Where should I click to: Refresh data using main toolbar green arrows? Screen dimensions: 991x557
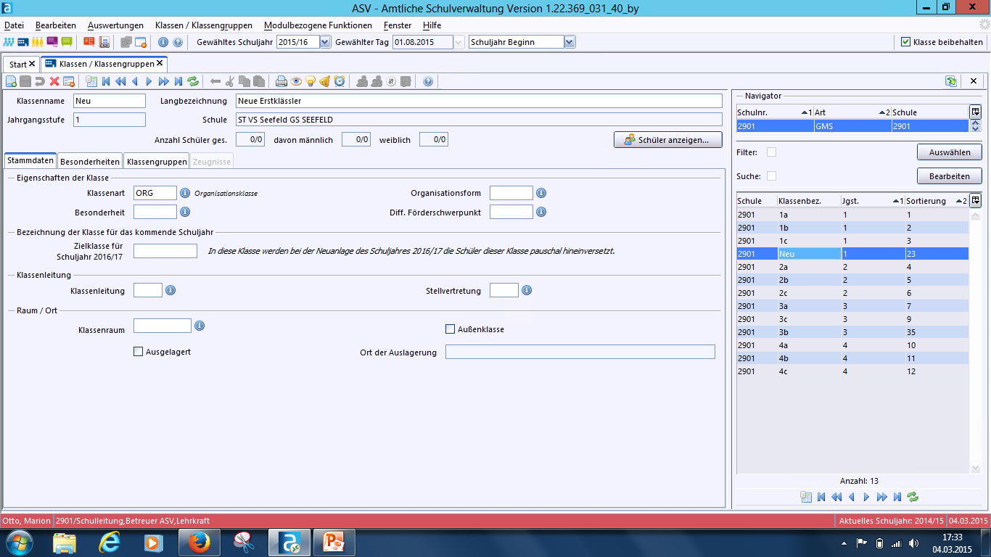click(x=193, y=81)
